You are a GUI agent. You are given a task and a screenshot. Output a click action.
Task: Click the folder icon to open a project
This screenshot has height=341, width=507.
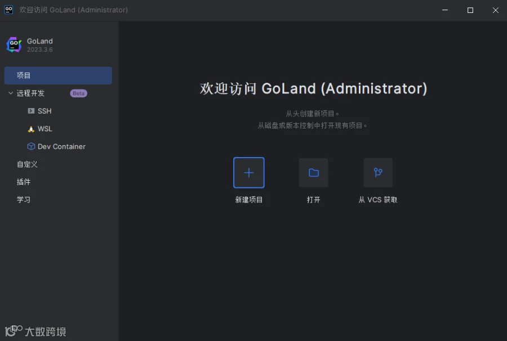click(x=313, y=172)
